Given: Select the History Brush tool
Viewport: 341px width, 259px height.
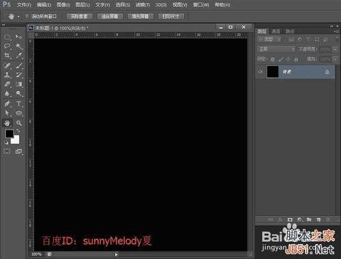Looking at the screenshot, I should (x=19, y=75).
